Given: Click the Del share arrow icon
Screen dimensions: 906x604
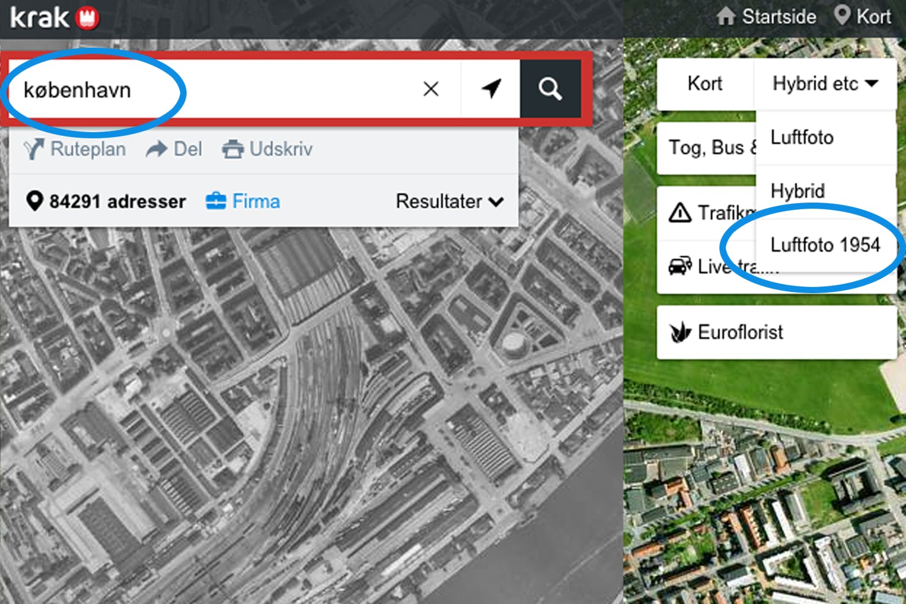Looking at the screenshot, I should coord(157,149).
